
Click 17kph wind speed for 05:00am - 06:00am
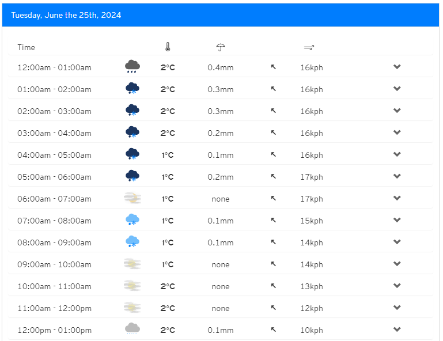(312, 177)
